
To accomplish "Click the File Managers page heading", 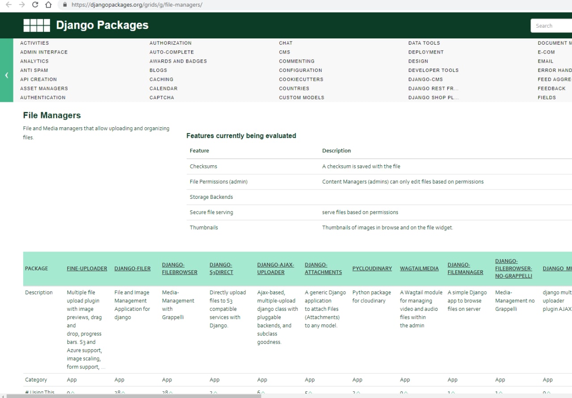I will pos(52,115).
